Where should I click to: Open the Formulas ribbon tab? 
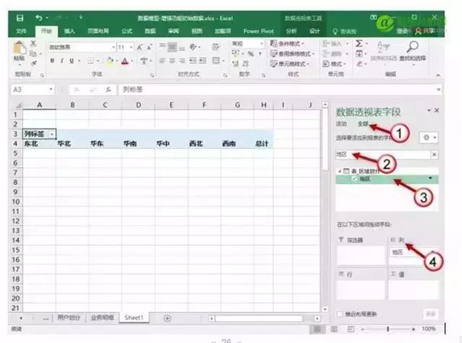click(x=127, y=31)
